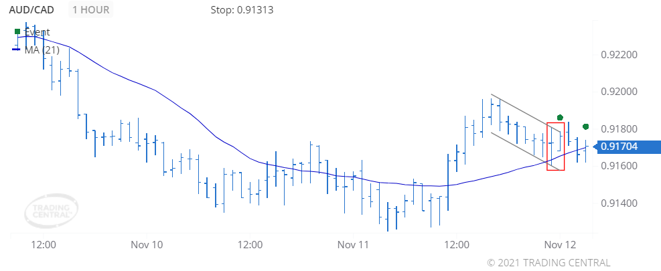The height and width of the screenshot is (271, 661).
Task: Click the Stop: 0.91313 label
Action: (241, 10)
